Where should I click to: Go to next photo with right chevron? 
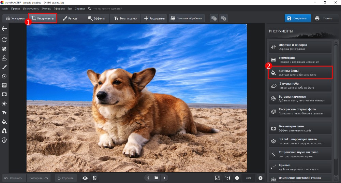pos(164,178)
